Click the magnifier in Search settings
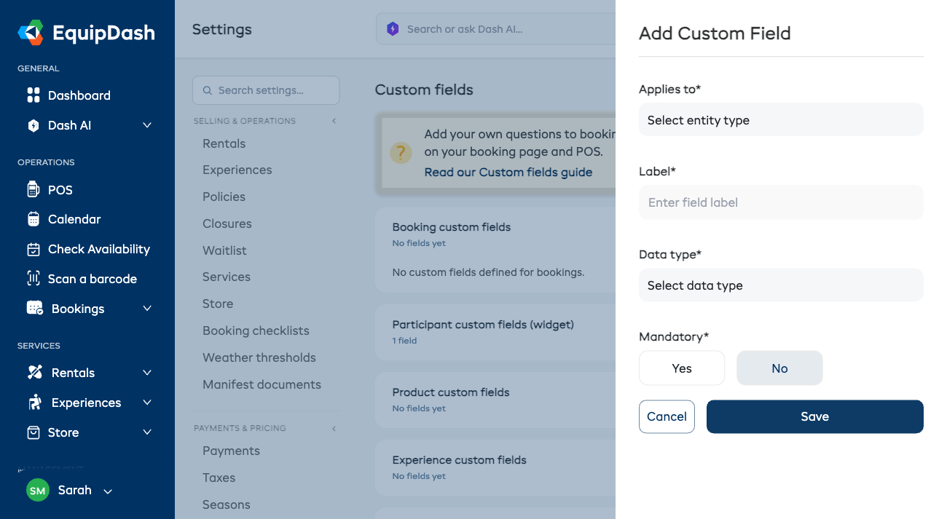The height and width of the screenshot is (519, 947). [208, 90]
